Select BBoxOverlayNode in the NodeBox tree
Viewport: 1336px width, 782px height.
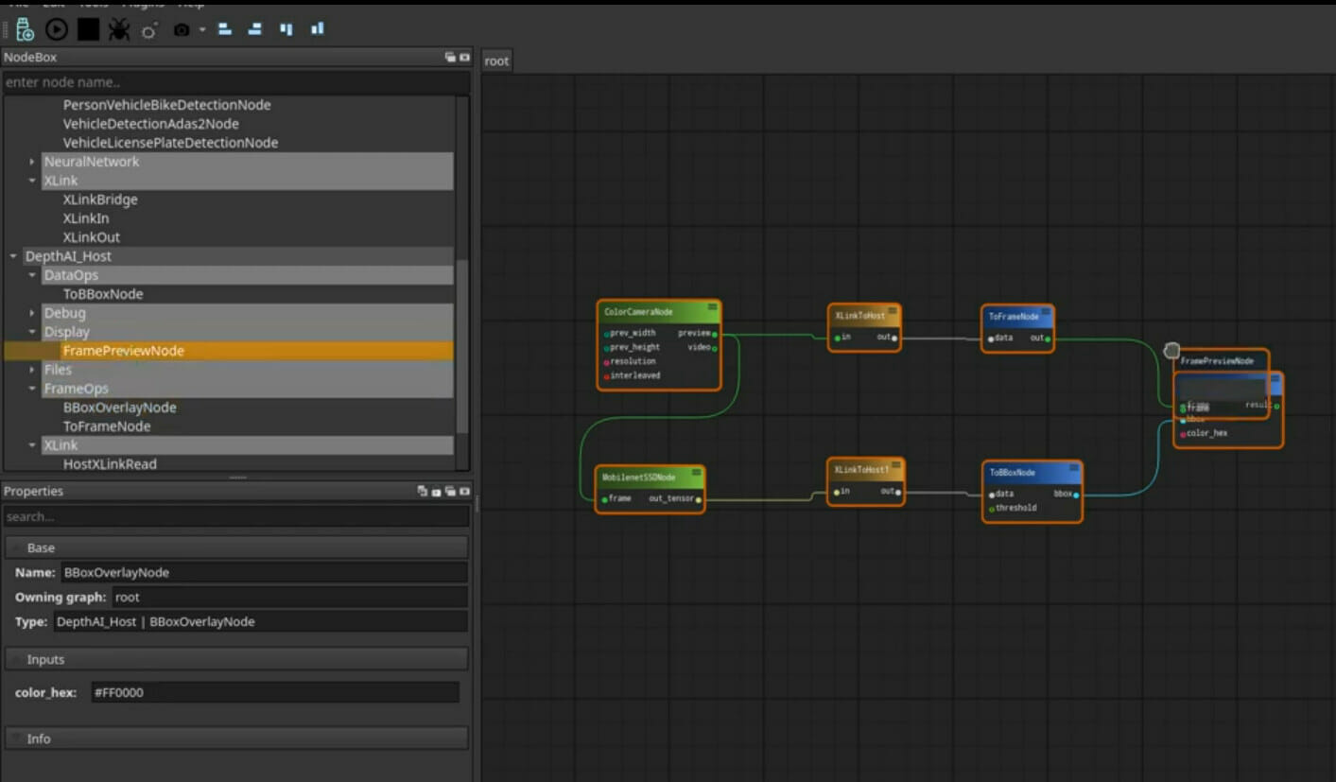click(120, 408)
